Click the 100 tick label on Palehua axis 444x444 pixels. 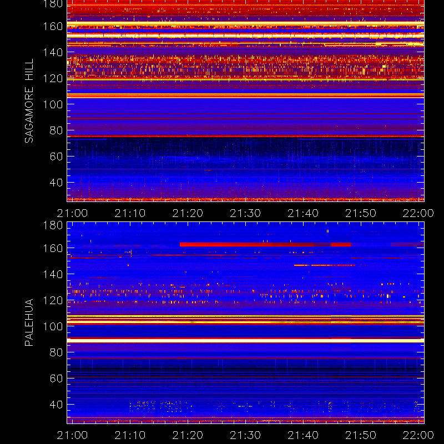pyautogui.click(x=53, y=326)
